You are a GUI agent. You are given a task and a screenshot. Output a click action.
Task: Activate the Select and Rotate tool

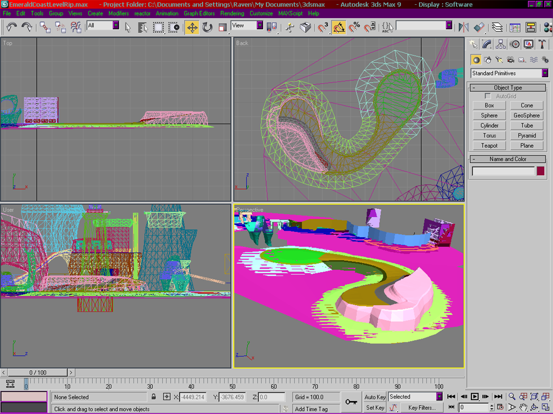(207, 27)
